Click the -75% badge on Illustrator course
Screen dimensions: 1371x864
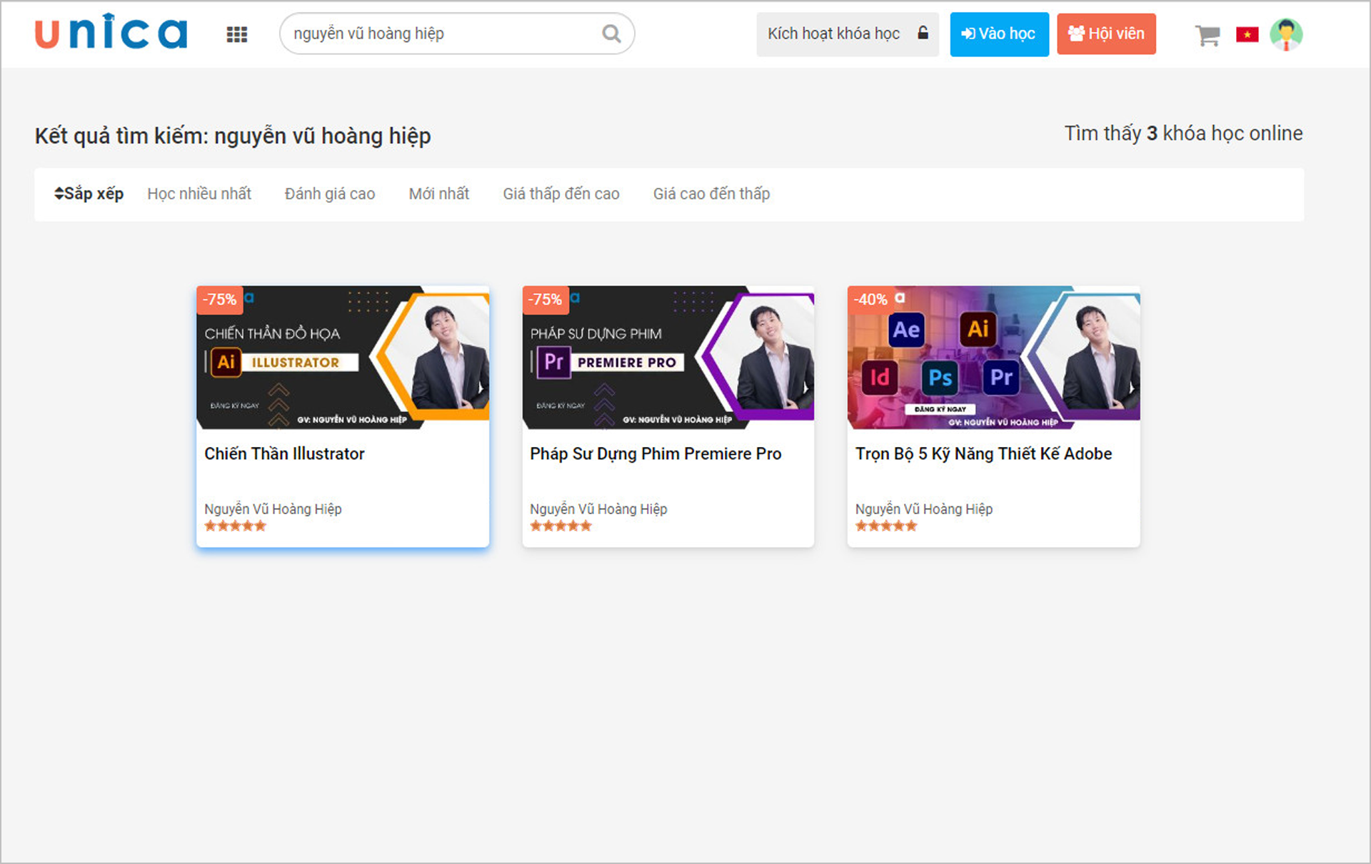pyautogui.click(x=219, y=299)
